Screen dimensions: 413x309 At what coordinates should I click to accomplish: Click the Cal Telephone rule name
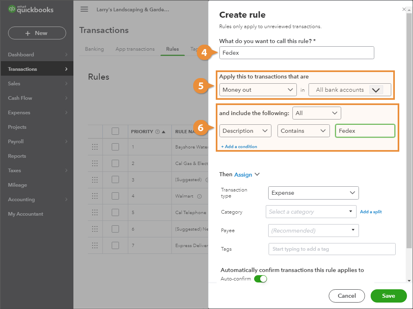tap(191, 212)
